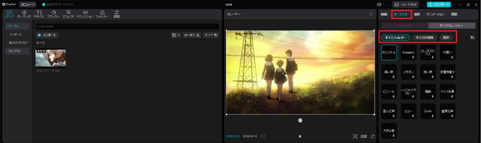This screenshot has width=481, height=143.
Task: Apply the メガホン voice filter
Action: 408,72
